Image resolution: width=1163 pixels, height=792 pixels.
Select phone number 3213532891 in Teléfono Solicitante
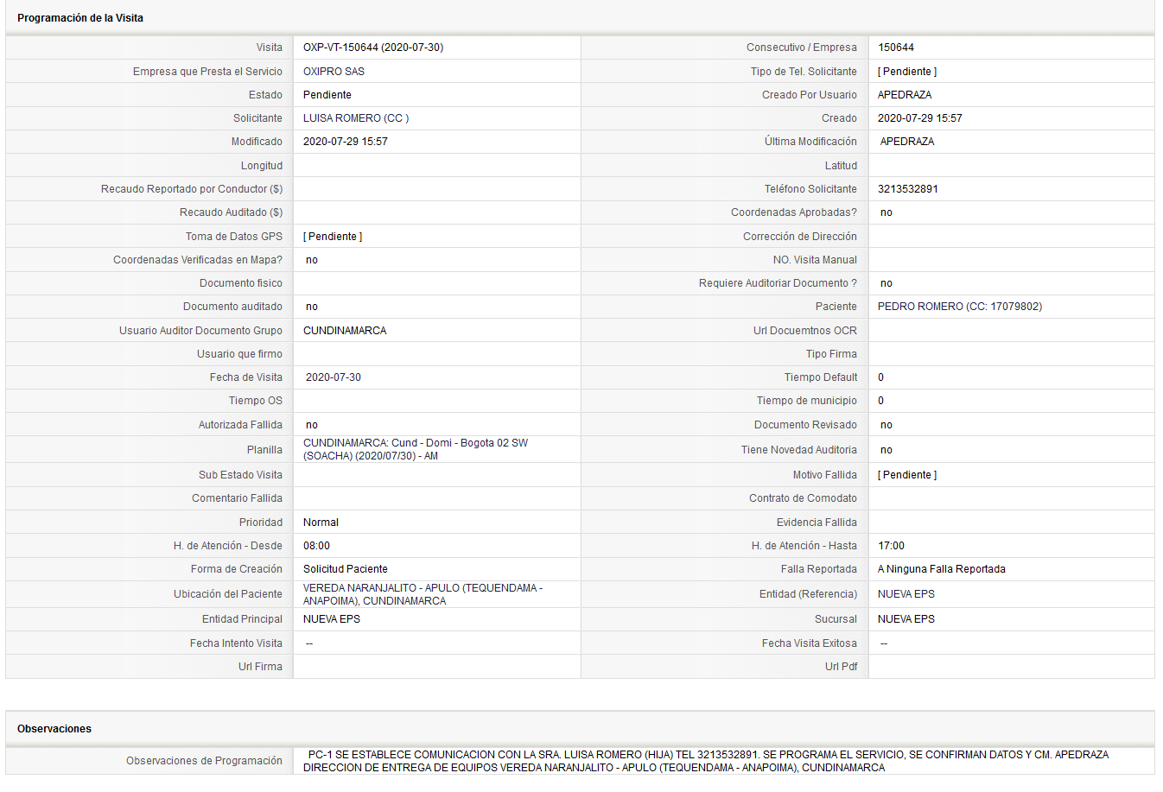[x=908, y=189]
